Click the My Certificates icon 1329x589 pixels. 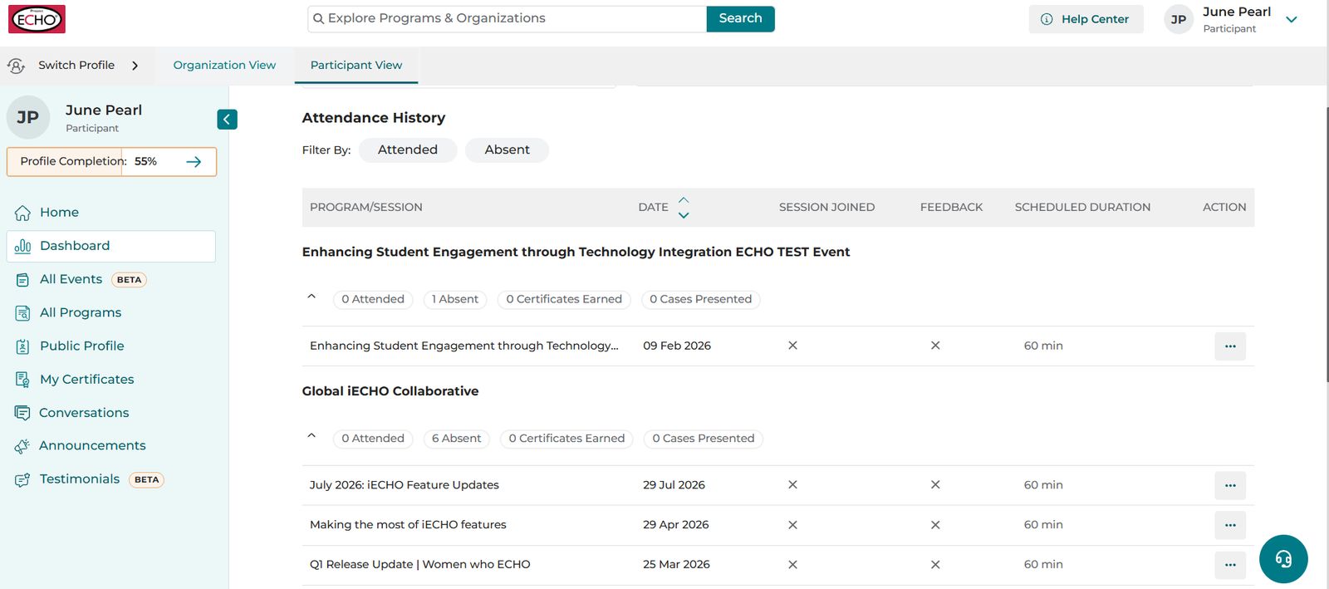click(22, 380)
